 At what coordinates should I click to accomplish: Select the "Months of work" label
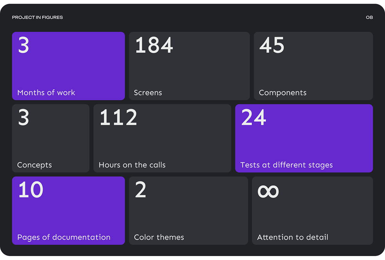point(46,93)
